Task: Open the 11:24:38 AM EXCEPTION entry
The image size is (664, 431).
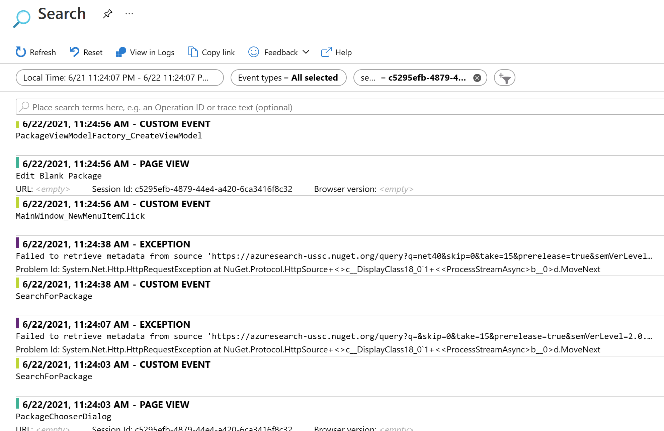Action: click(x=106, y=244)
